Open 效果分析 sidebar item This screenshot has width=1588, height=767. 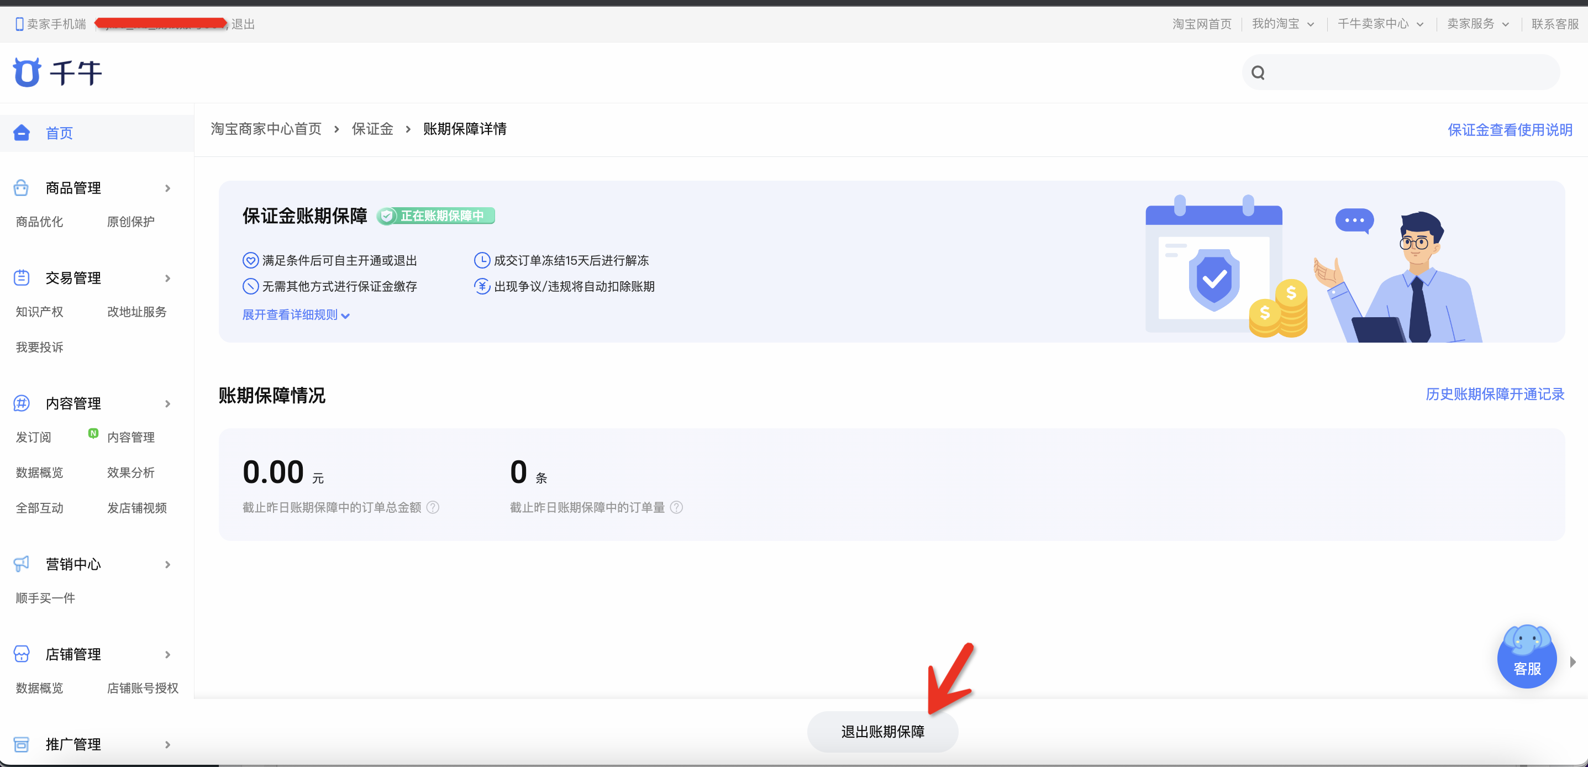131,472
